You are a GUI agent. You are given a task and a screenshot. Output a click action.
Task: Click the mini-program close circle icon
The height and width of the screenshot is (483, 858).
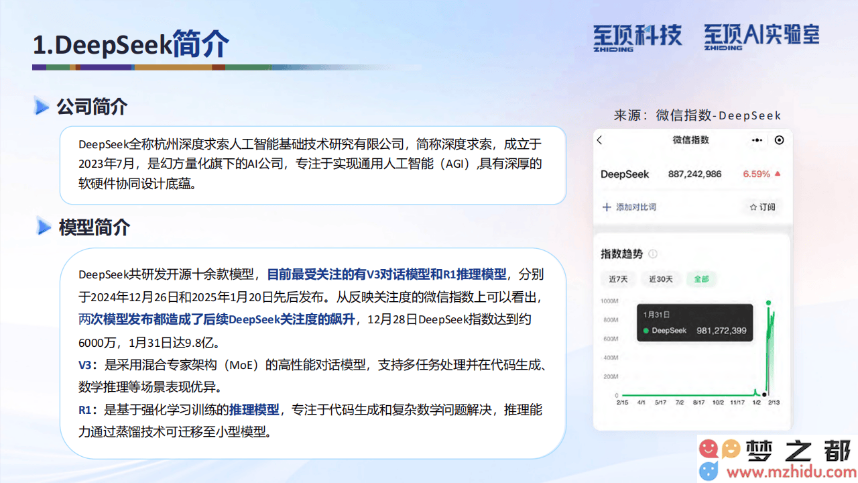(x=779, y=140)
